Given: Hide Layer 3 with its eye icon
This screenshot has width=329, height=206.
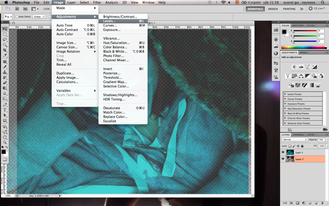Looking at the screenshot, I should [283, 152].
